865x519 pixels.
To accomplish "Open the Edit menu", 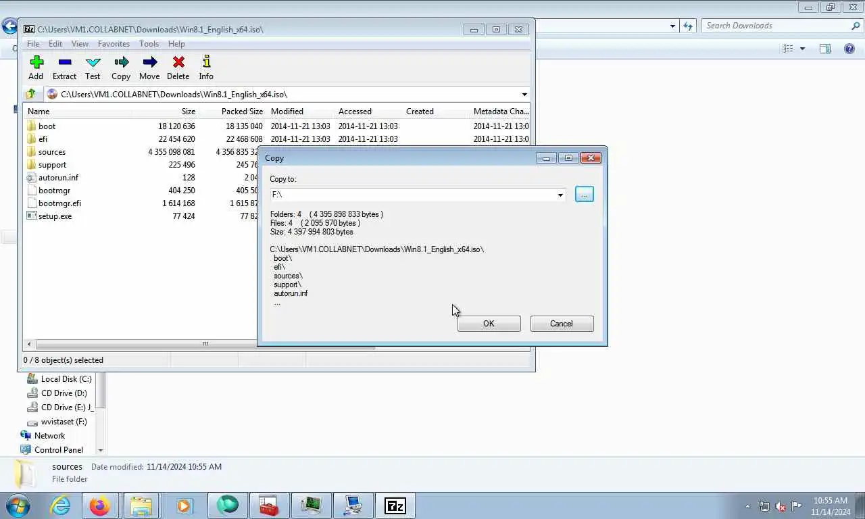I will [55, 44].
